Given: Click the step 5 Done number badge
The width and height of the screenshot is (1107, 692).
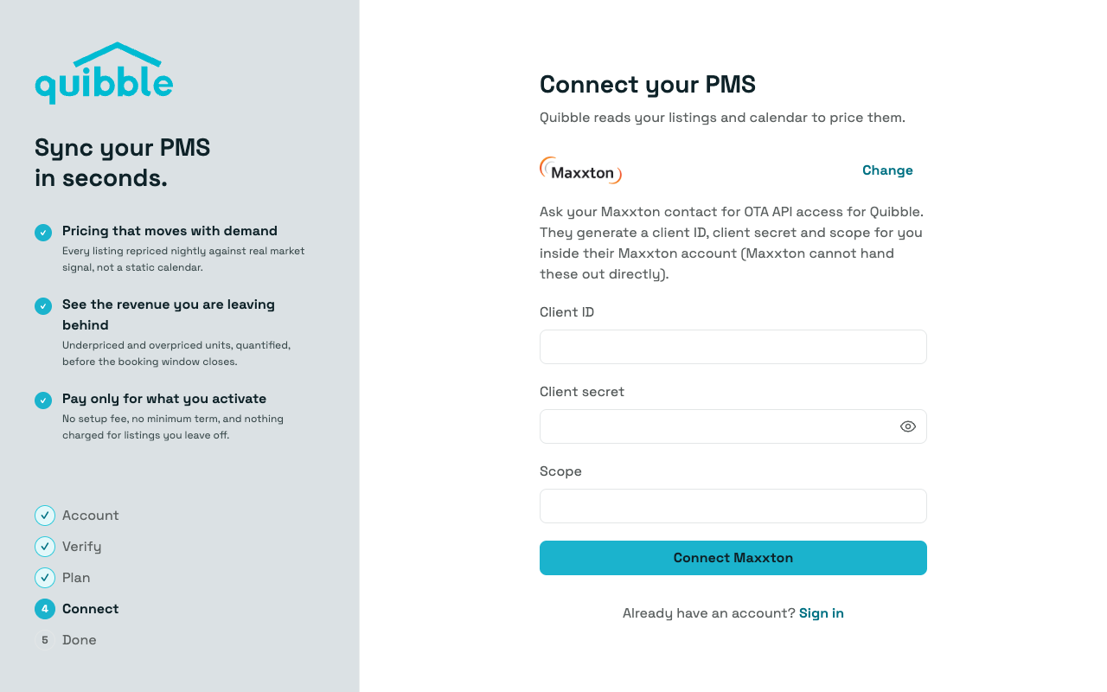Looking at the screenshot, I should [45, 640].
